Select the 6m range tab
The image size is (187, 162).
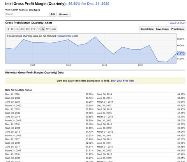[x=27, y=29]
